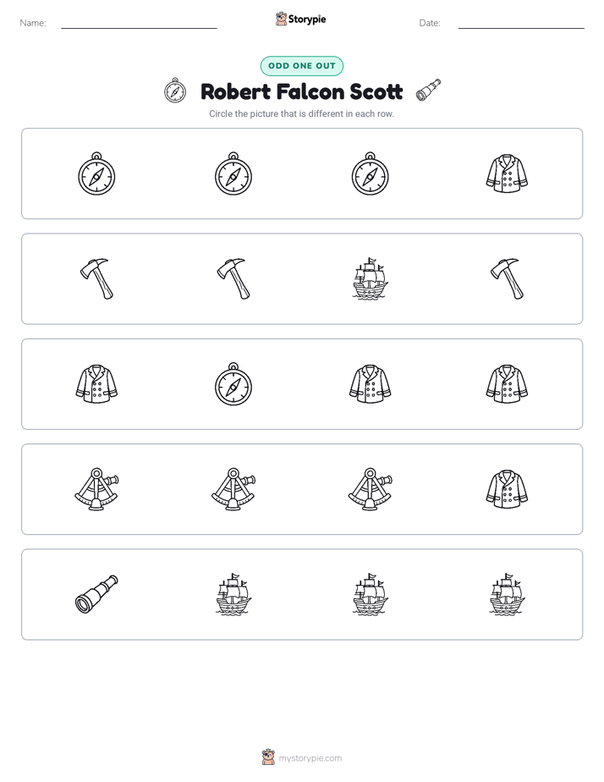Click the Date input line

(521, 25)
